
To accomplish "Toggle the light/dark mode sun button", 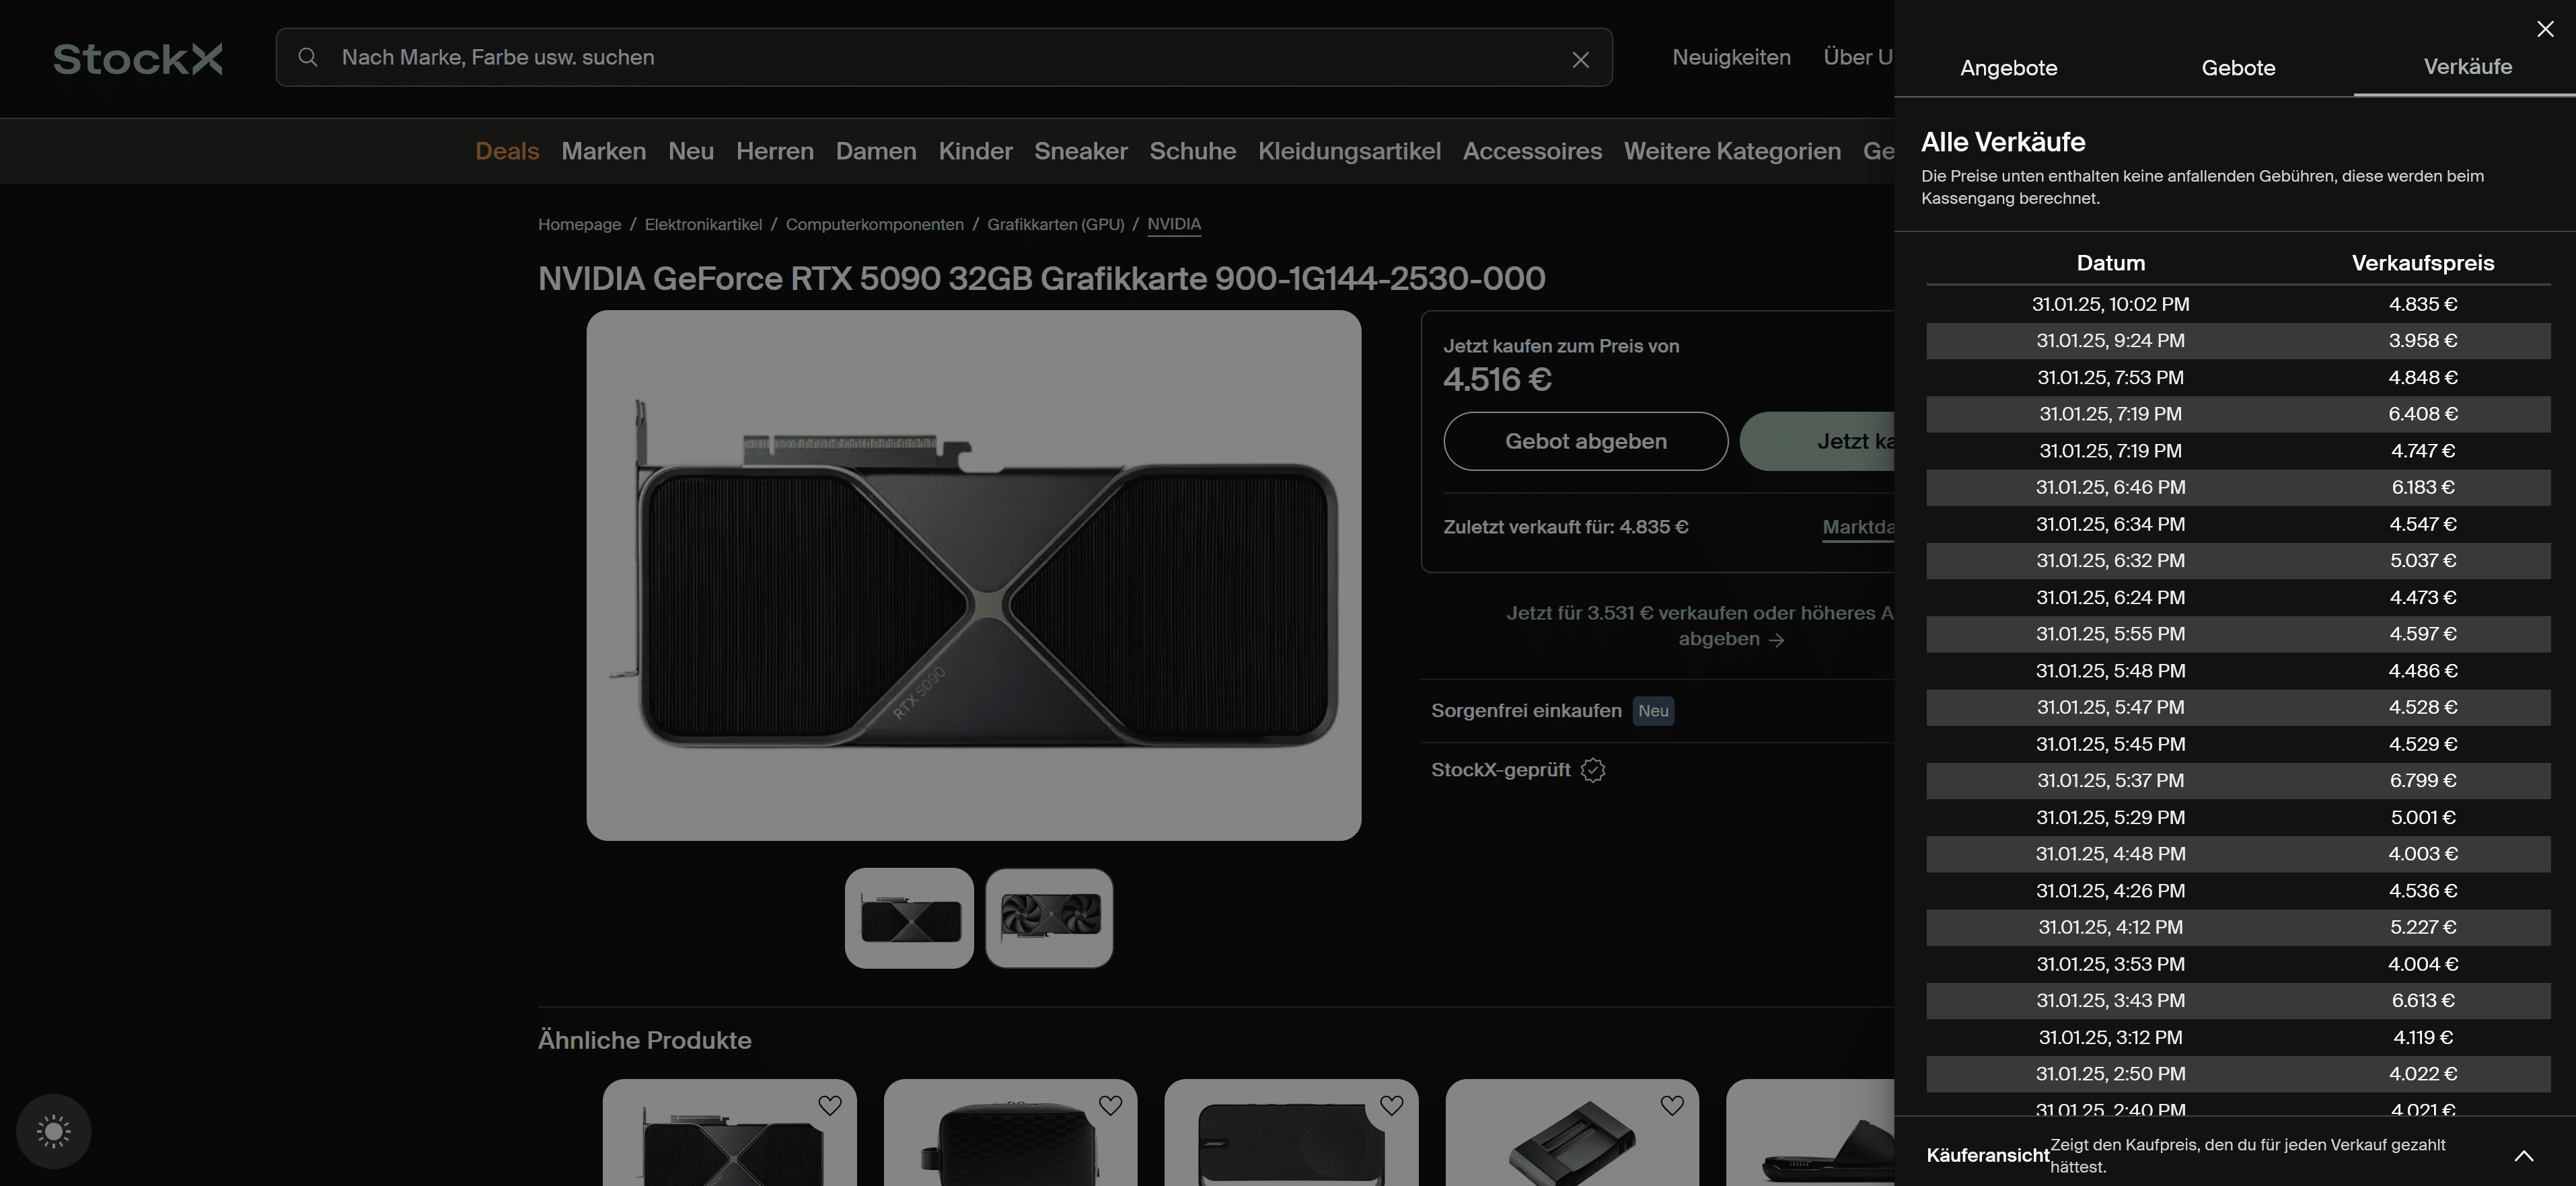I will point(54,1132).
